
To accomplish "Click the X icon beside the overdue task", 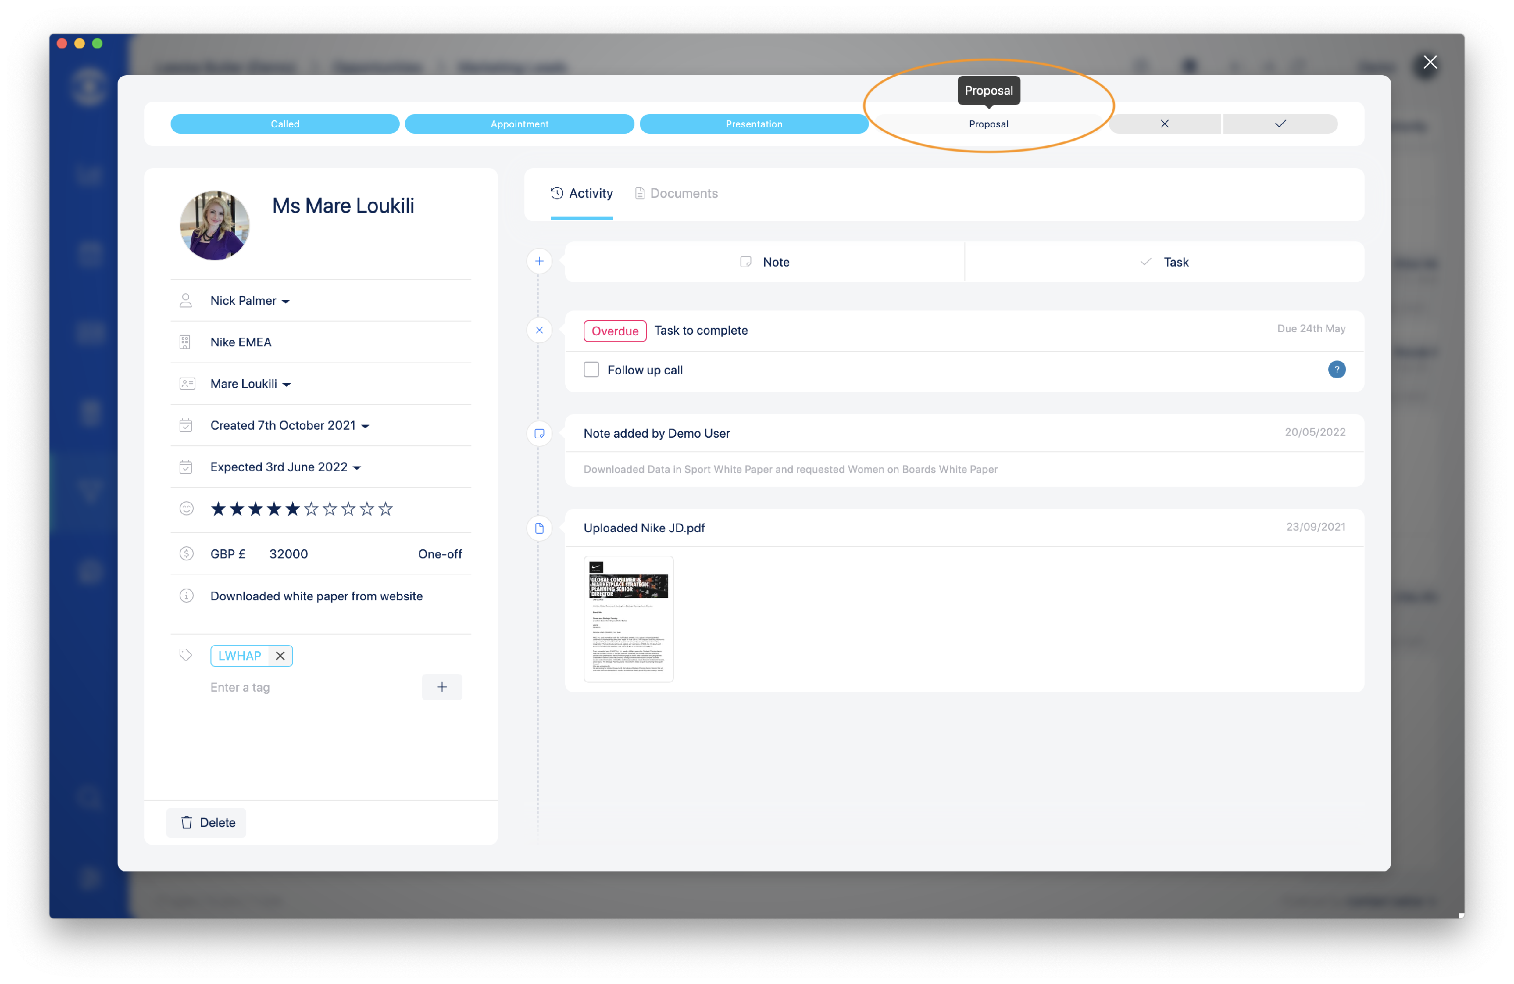I will click(539, 330).
